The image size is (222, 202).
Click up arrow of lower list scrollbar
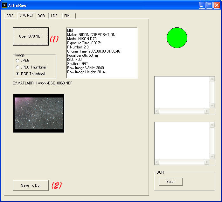[212, 125]
